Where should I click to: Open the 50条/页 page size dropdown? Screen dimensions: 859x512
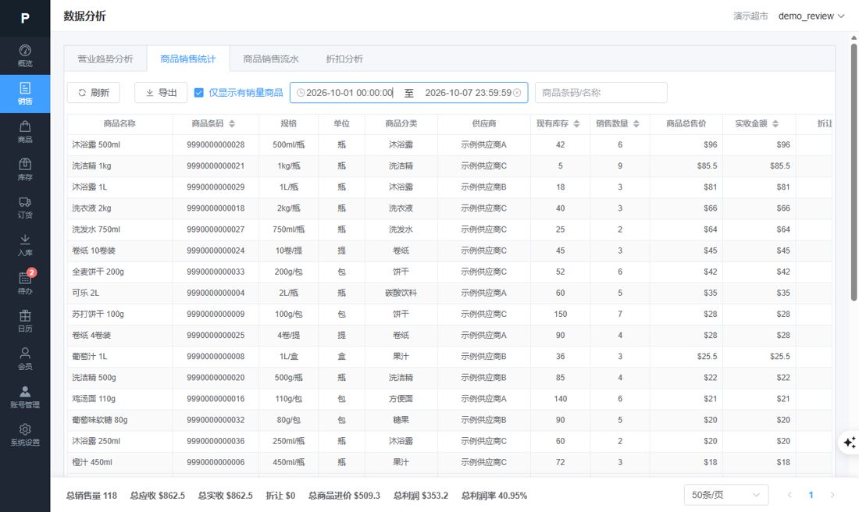(726, 495)
